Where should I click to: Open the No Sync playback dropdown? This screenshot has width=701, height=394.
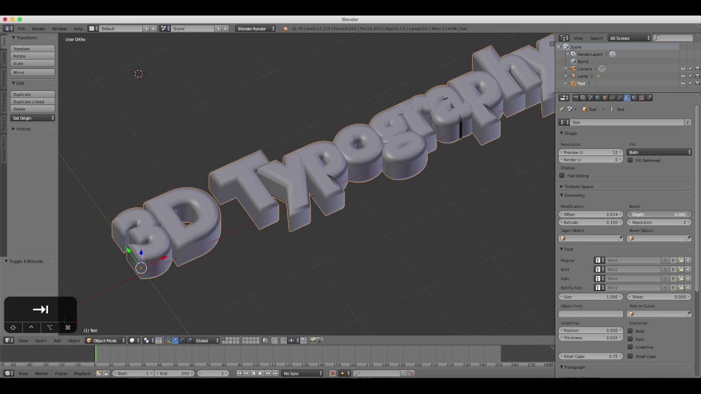coord(303,373)
